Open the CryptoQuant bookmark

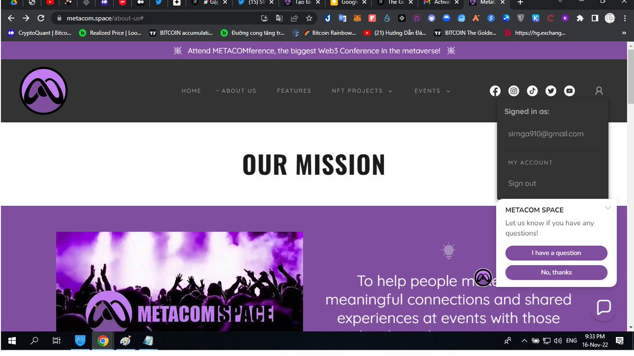(x=40, y=33)
